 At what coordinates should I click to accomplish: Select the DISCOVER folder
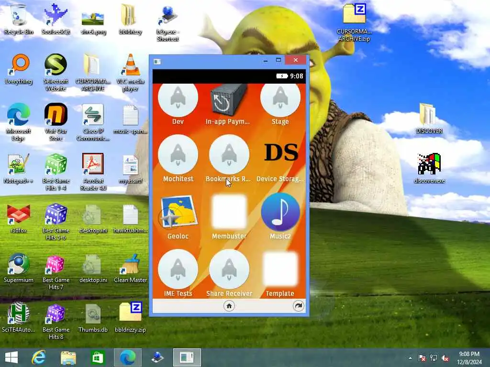(x=429, y=119)
